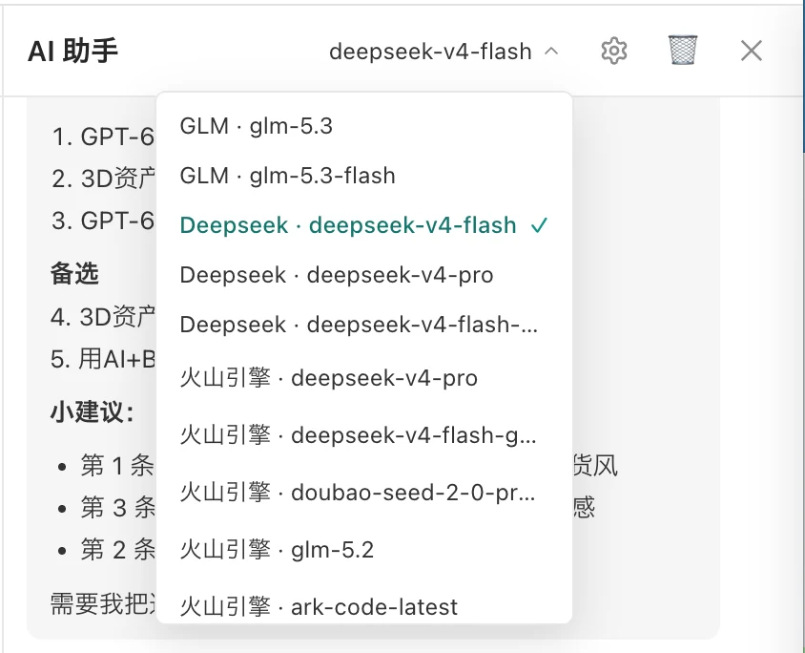Viewport: 805px width, 653px height.
Task: Select the checked Deepseek · deepseek-v4-flash option
Action: coord(364,225)
